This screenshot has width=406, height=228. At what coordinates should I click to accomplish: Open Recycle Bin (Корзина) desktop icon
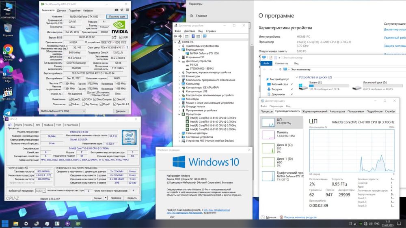click(8, 30)
